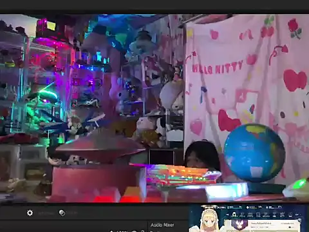
Task: Select the second game menu tab icon
Action: (242, 215)
